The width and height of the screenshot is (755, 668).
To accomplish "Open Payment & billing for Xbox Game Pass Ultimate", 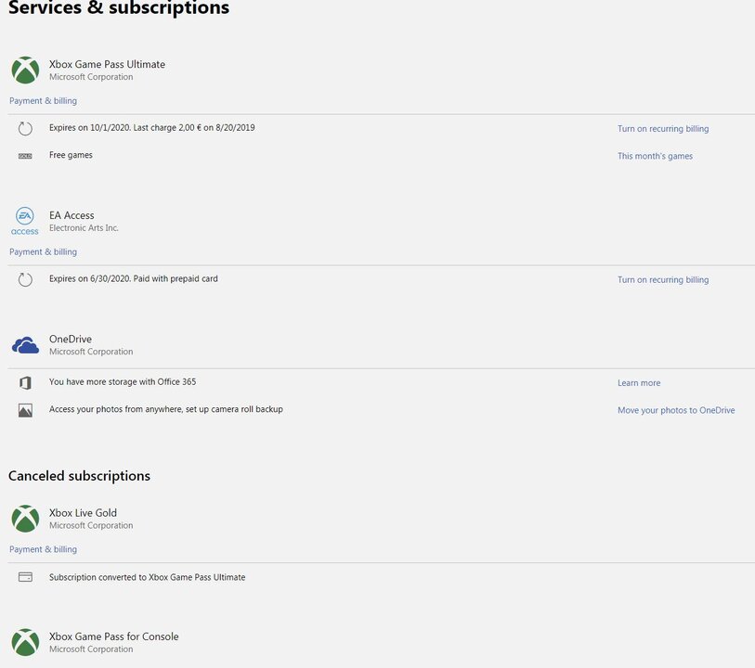I will tap(43, 101).
